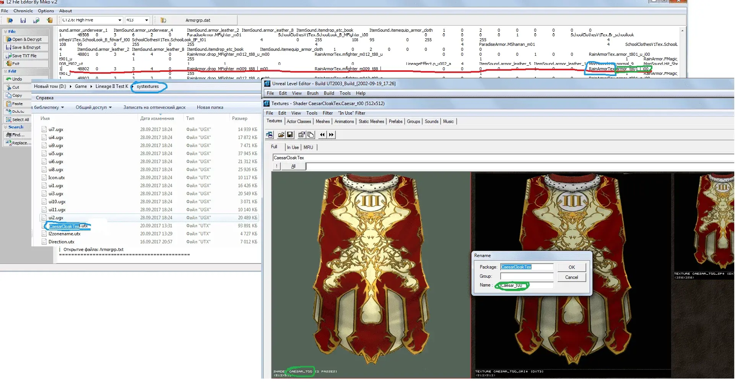Switch to the In Use tab

tap(293, 147)
